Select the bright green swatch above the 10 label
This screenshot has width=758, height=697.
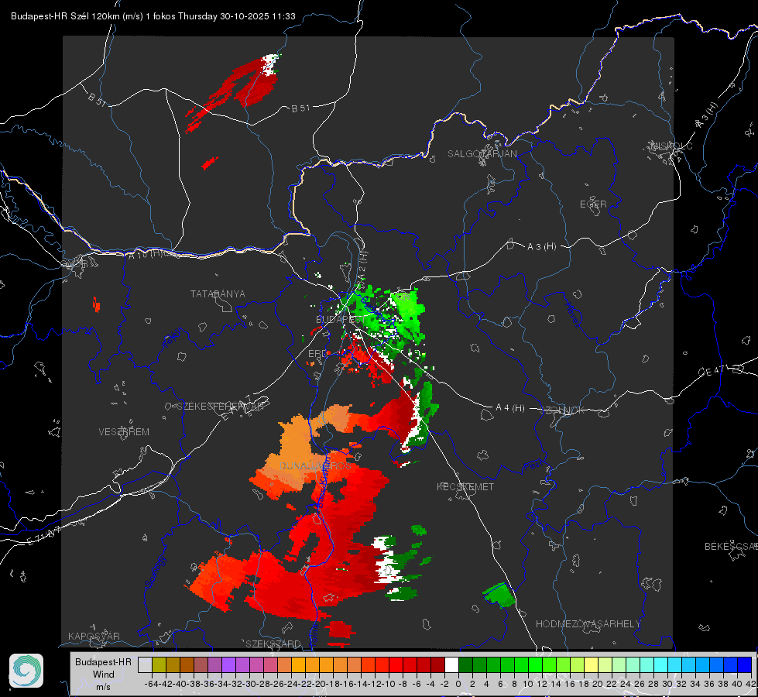(535, 664)
